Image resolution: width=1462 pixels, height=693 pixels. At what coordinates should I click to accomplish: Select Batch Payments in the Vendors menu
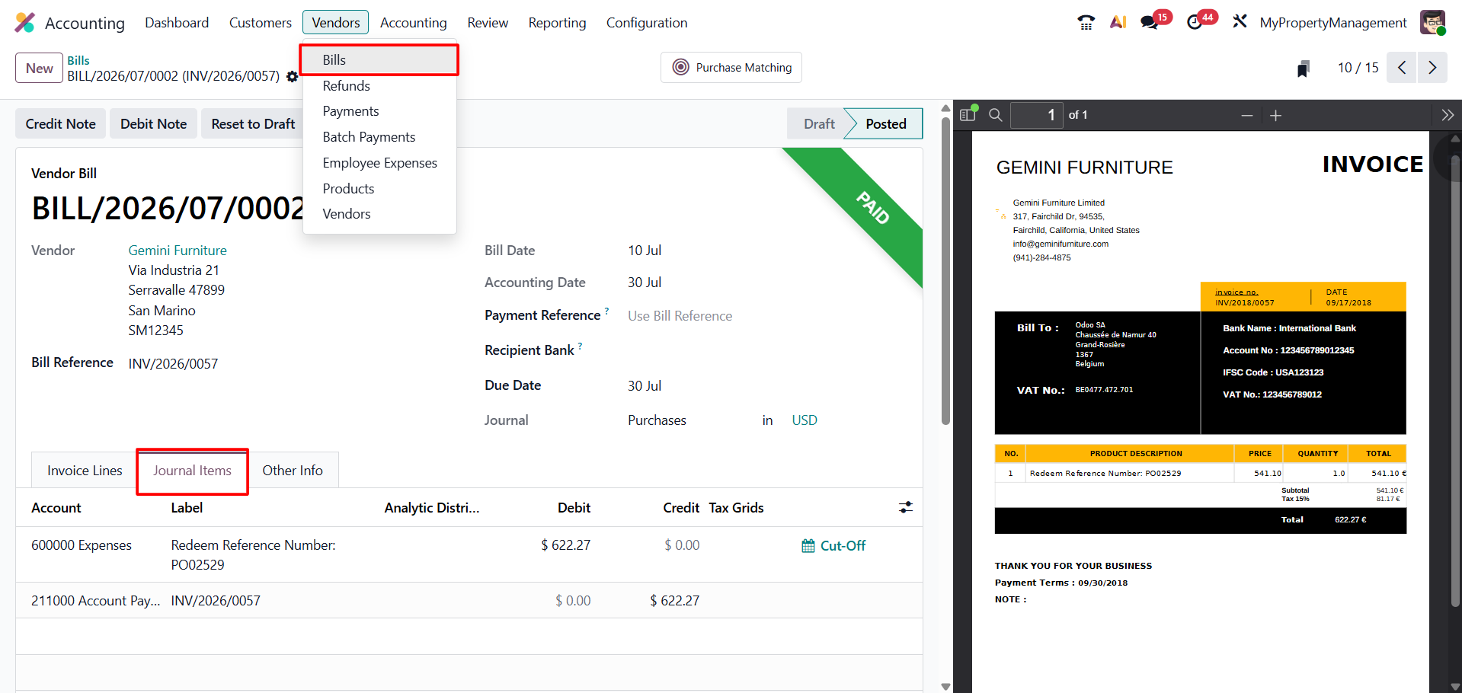[379, 137]
